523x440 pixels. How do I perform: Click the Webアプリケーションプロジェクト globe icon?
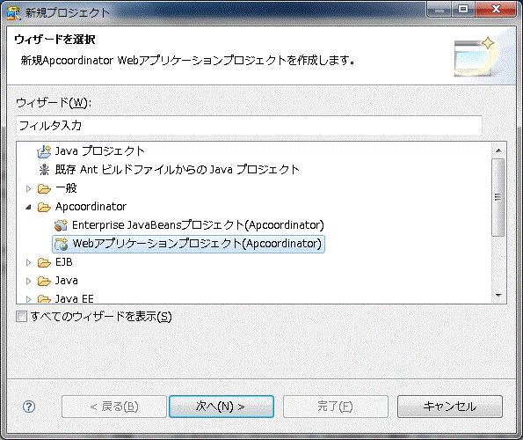click(x=61, y=244)
